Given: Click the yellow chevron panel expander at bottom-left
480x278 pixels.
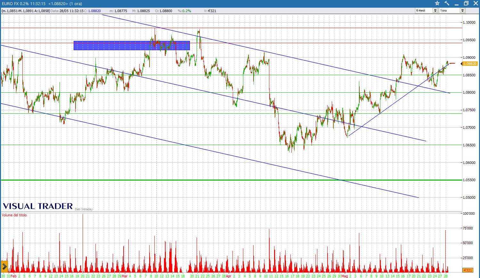Looking at the screenshot, I should click(4, 266).
